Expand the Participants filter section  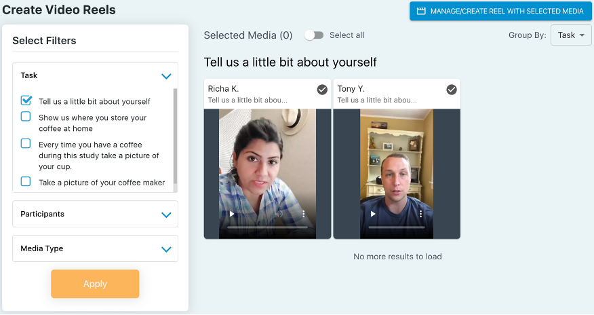pos(166,215)
